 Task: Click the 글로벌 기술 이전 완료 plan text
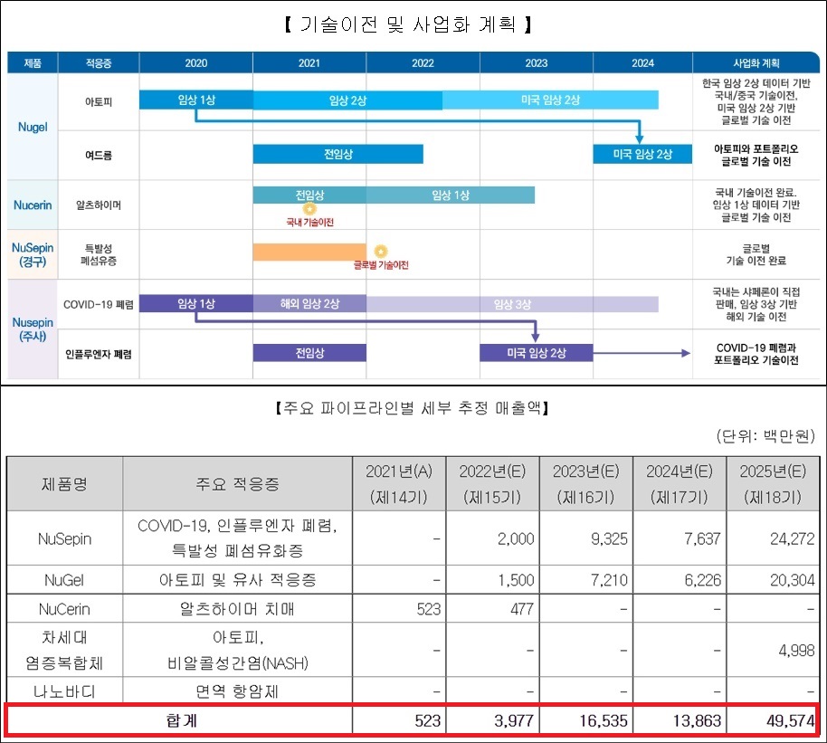click(x=756, y=254)
